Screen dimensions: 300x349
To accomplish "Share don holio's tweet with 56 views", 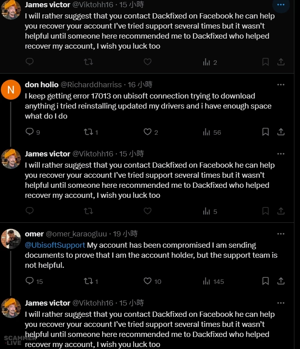I will click(281, 132).
